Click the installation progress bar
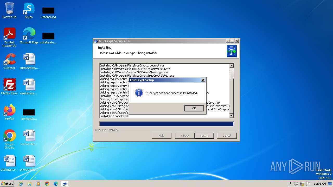 tap(166, 124)
